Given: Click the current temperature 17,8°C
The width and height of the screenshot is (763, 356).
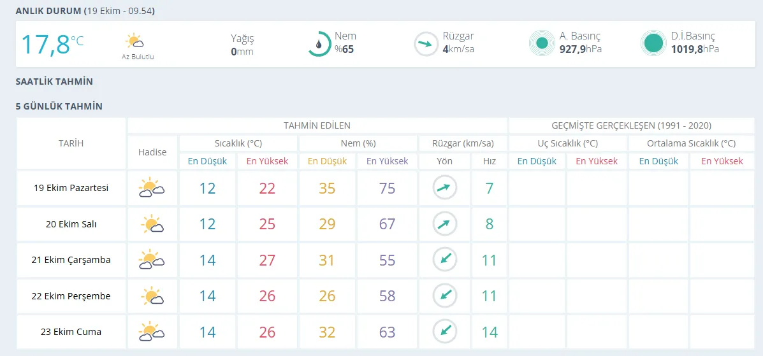Looking at the screenshot, I should [x=52, y=43].
